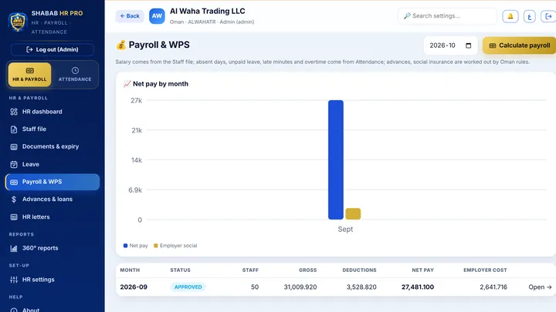Click gold Employer social bar for Sept
The height and width of the screenshot is (312, 556).
click(x=353, y=214)
